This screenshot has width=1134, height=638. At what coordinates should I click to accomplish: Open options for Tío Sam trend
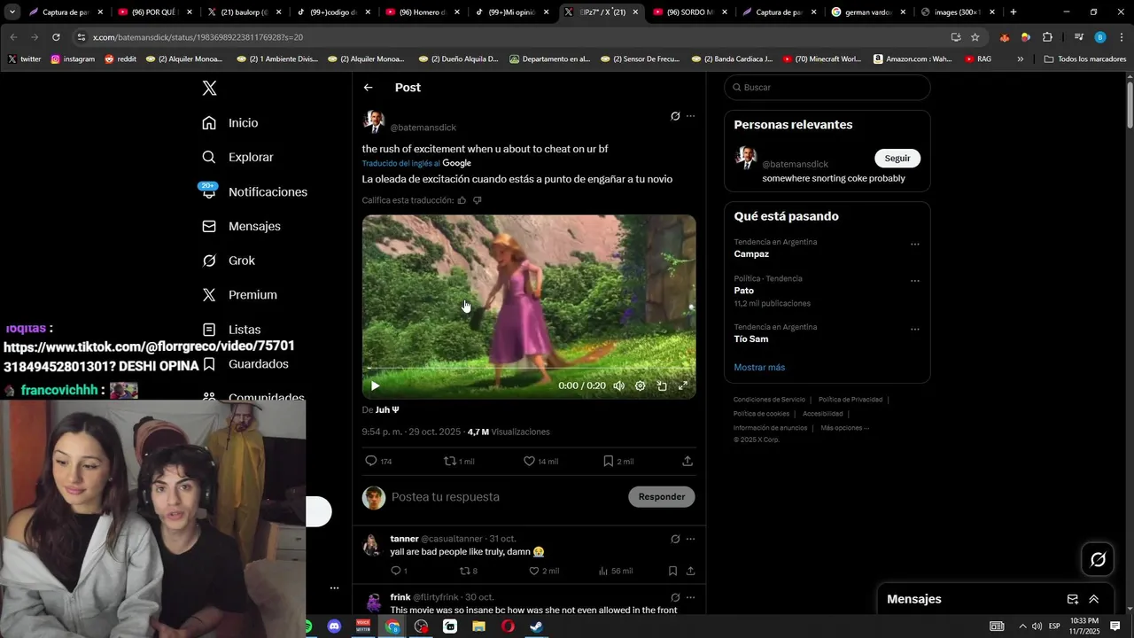(915, 329)
